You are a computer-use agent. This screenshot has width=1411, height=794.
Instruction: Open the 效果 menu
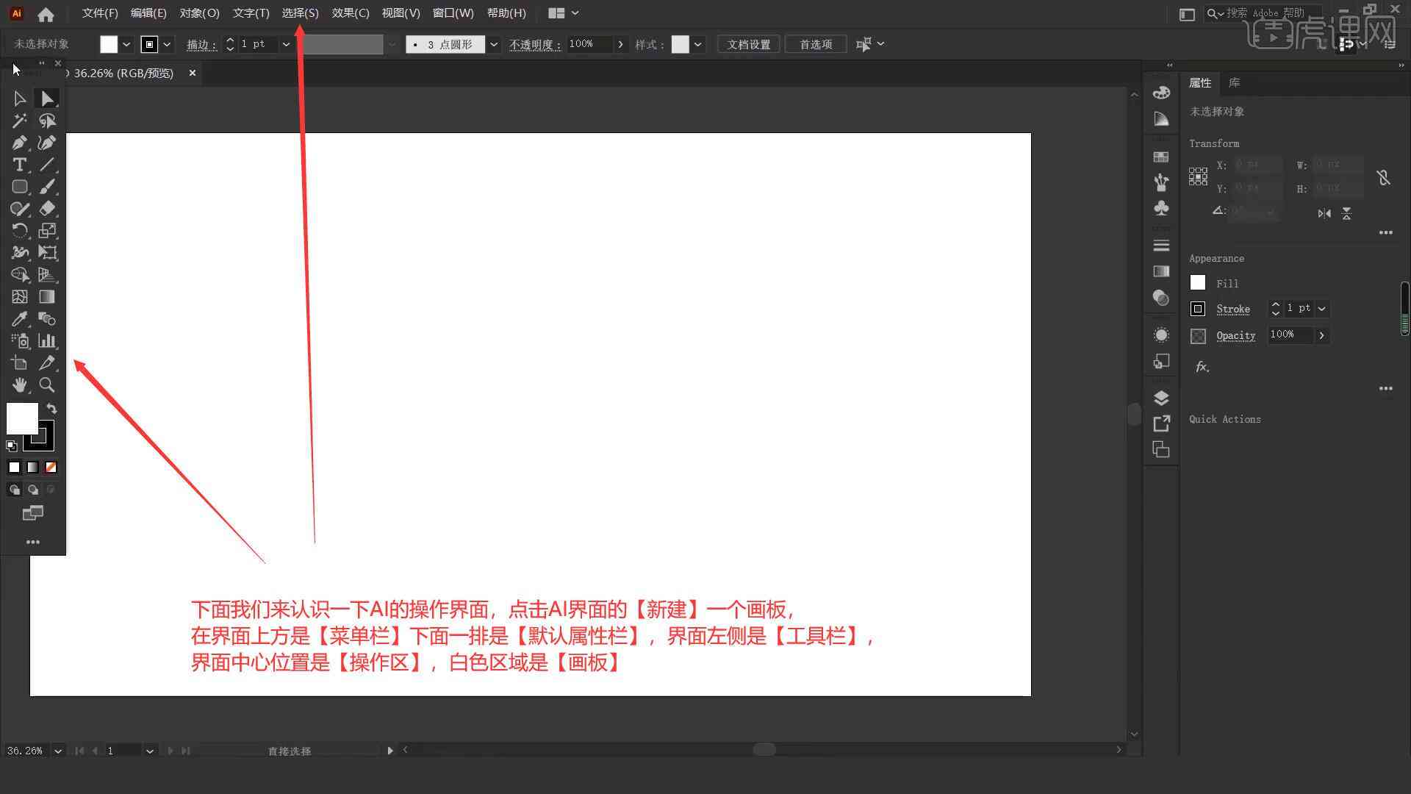pos(350,12)
